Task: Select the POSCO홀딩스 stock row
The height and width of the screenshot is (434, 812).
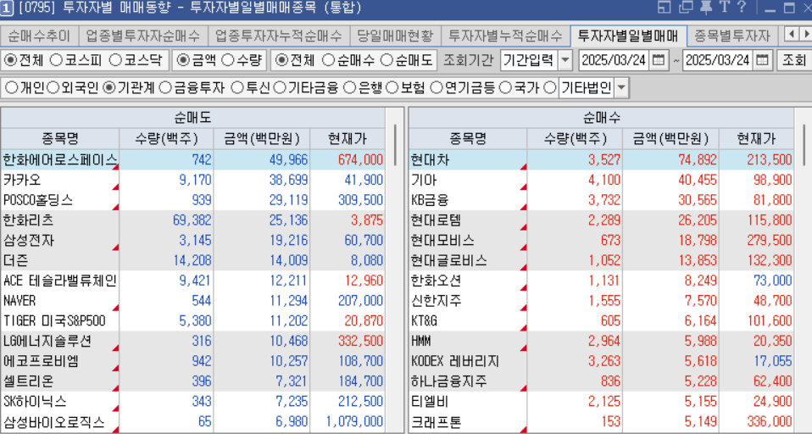Action: tap(192, 200)
